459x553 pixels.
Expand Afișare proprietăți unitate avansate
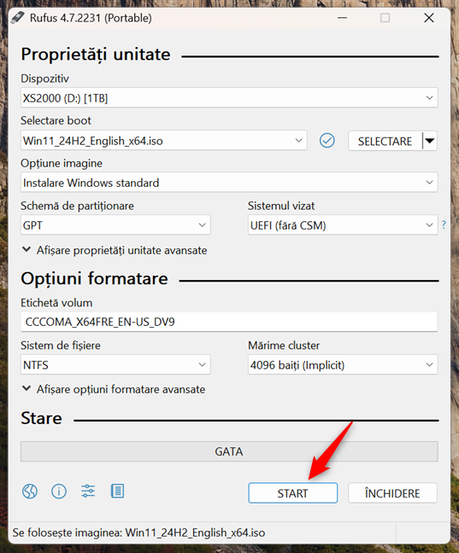pos(115,250)
